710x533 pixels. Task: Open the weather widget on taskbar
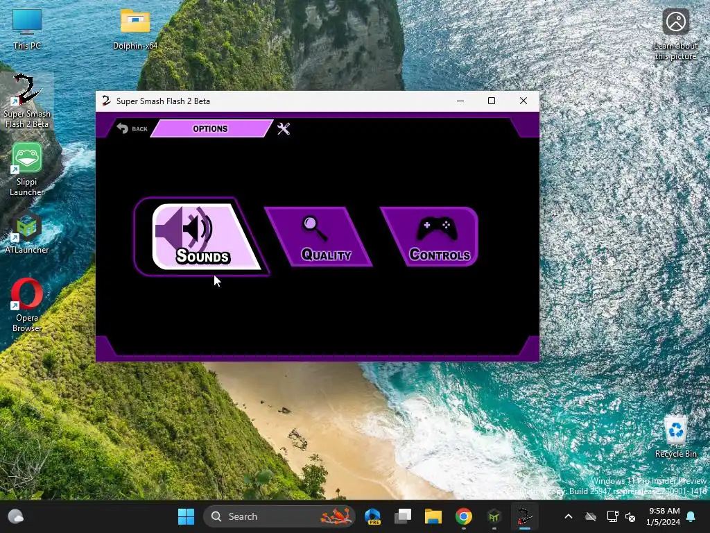(x=16, y=516)
